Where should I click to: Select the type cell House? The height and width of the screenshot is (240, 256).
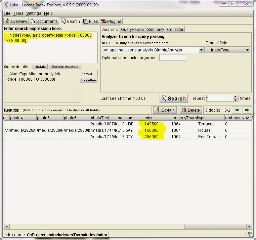[x=211, y=130]
